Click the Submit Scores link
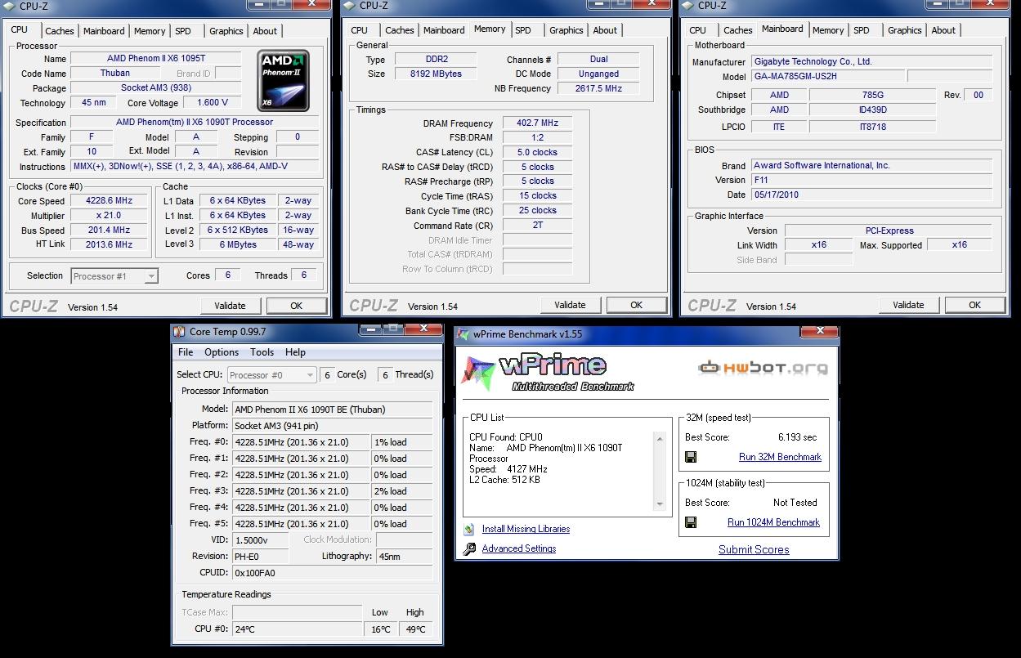This screenshot has height=658, width=1021. tap(754, 550)
